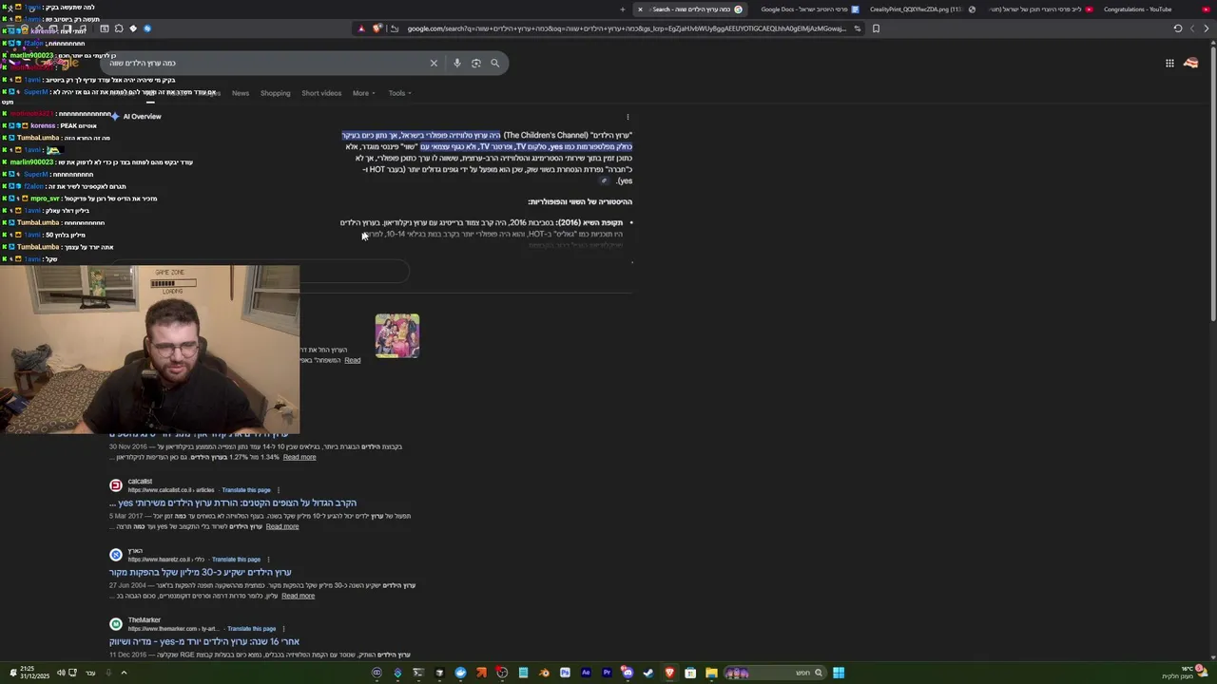Click the browser address bar URL
The height and width of the screenshot is (684, 1217).
pos(626,28)
